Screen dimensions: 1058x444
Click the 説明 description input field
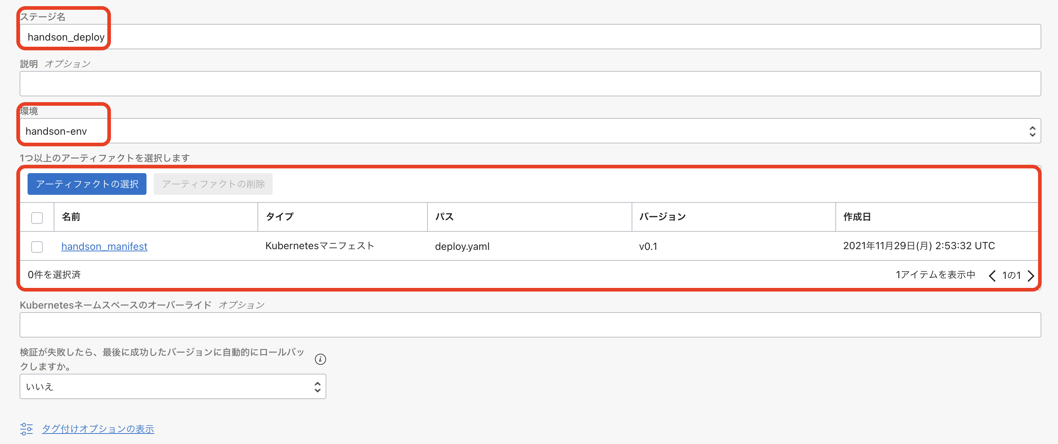pyautogui.click(x=530, y=84)
